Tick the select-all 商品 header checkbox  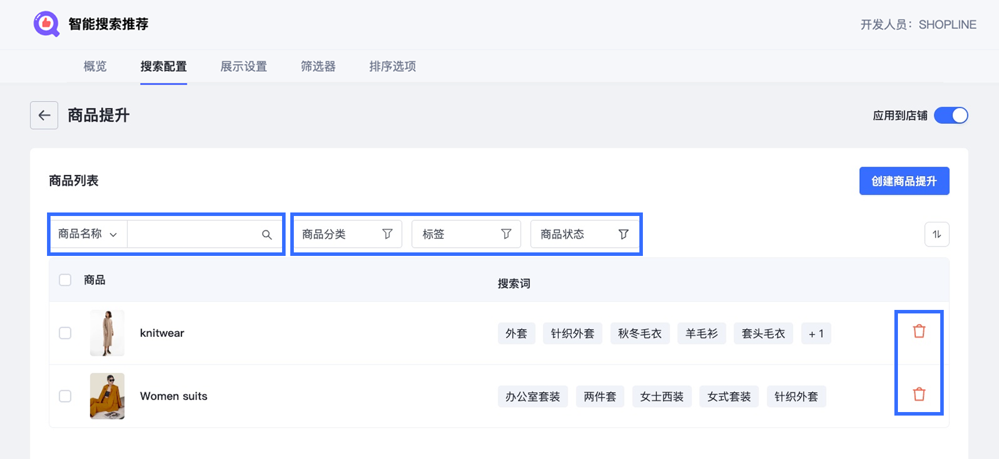pos(65,280)
